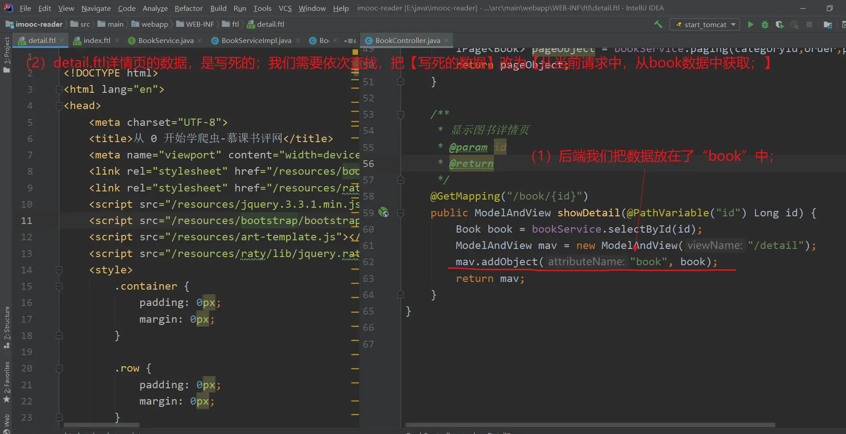This screenshot has width=846, height=434.
Task: Click the webapp breadcrumb in navigation bar
Action: [154, 24]
